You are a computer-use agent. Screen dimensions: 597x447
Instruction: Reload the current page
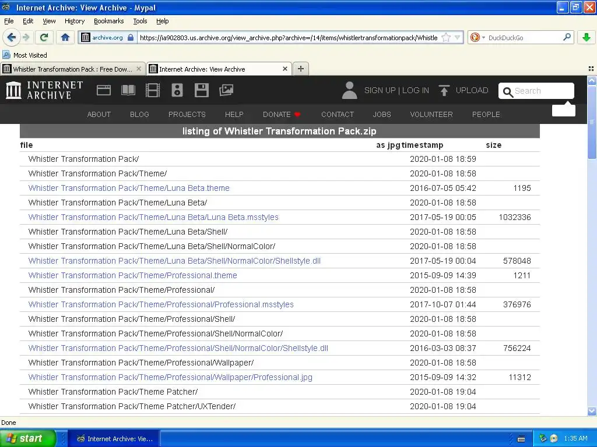click(x=44, y=37)
